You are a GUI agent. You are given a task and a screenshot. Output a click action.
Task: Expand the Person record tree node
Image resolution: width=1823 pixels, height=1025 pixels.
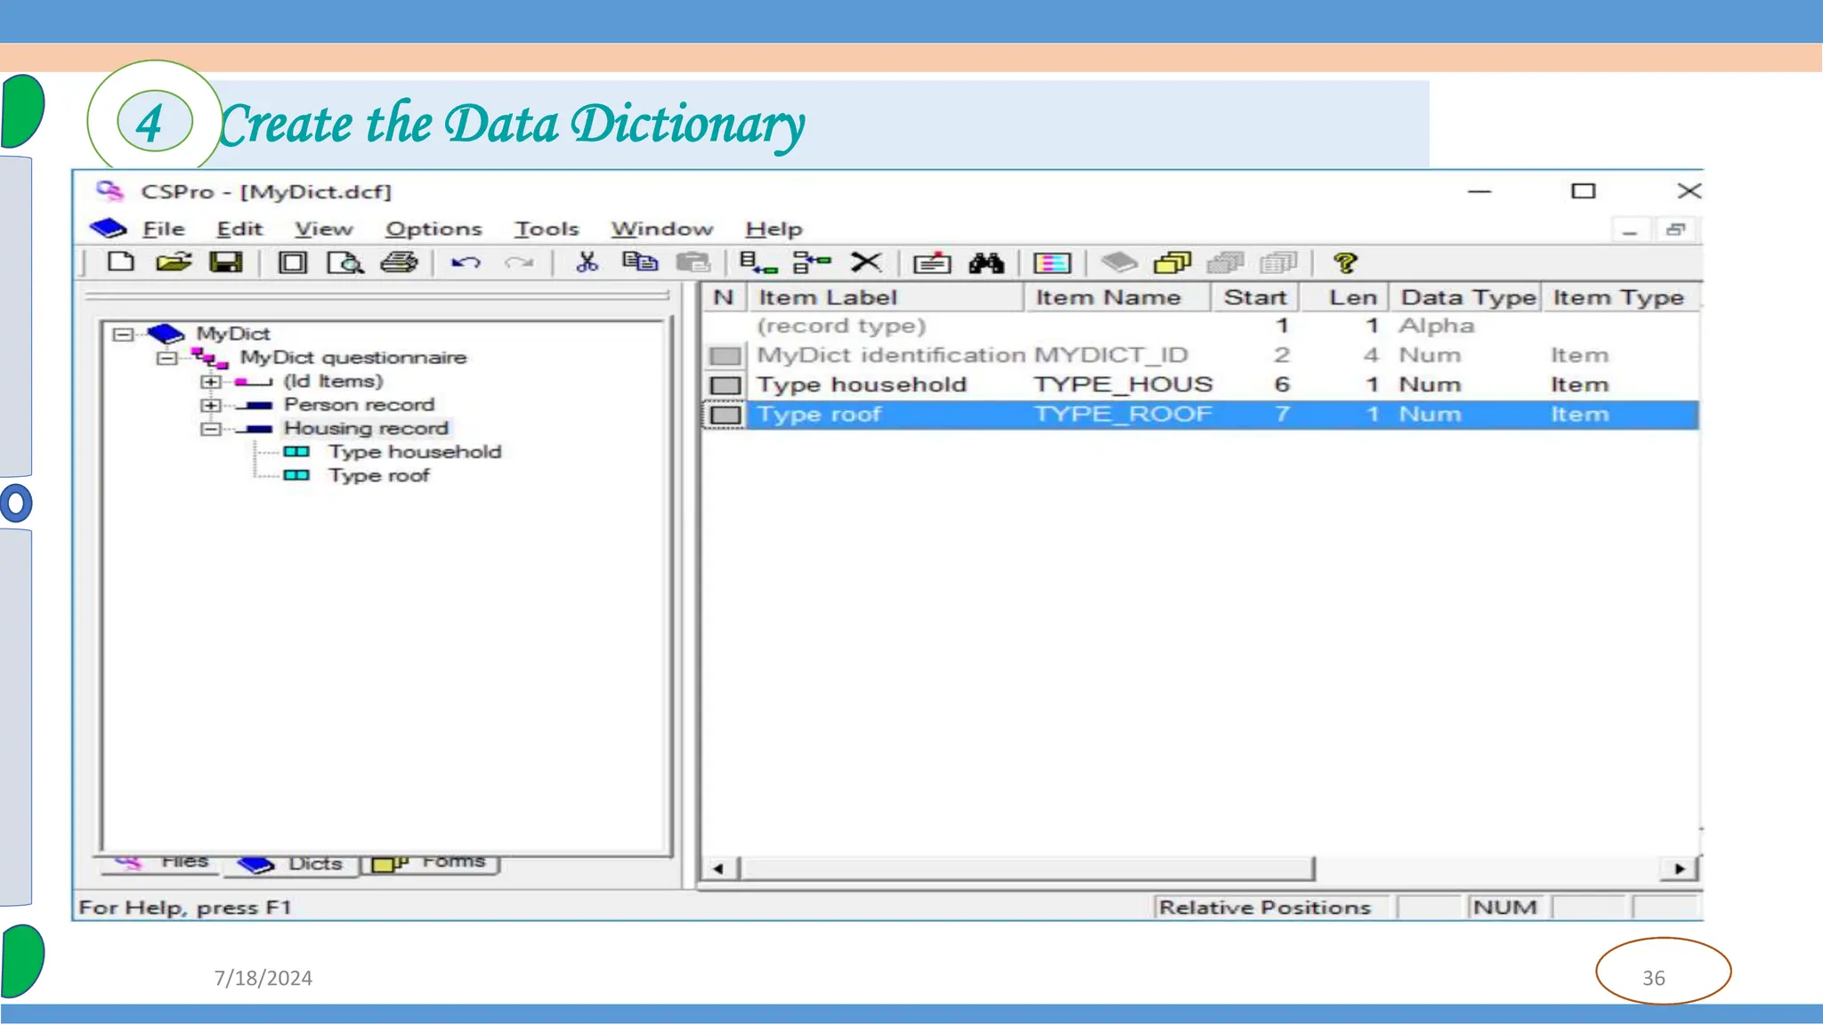(x=210, y=405)
